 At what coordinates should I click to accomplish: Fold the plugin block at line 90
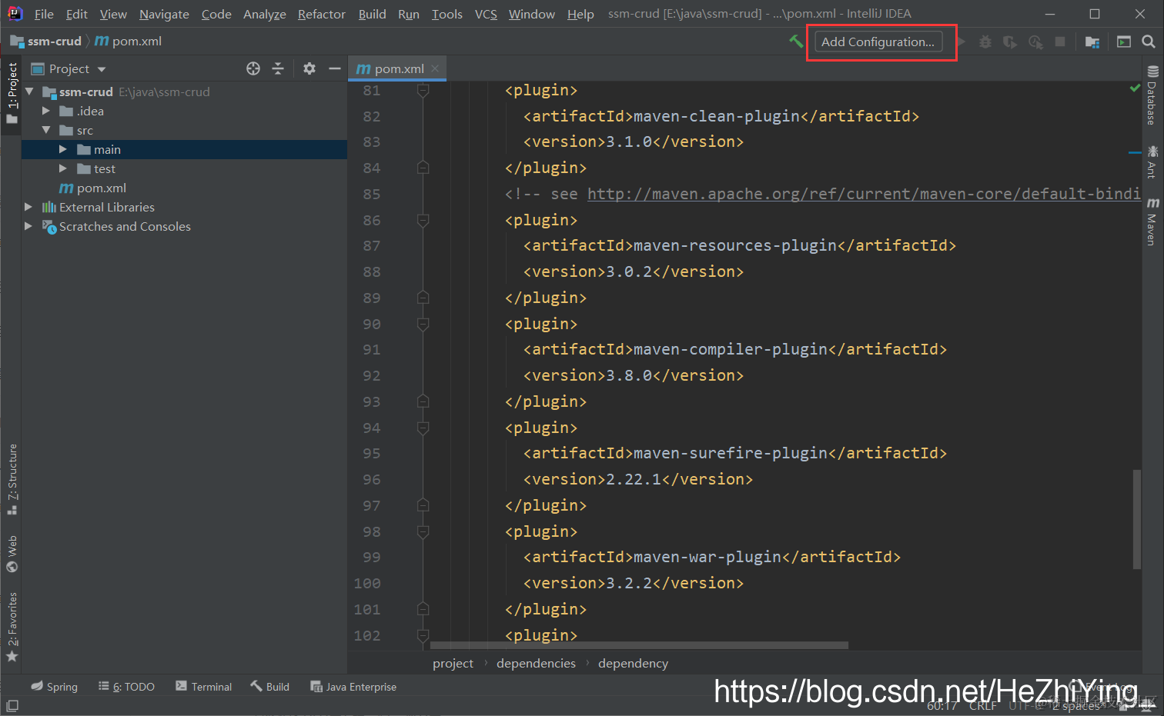click(x=423, y=324)
